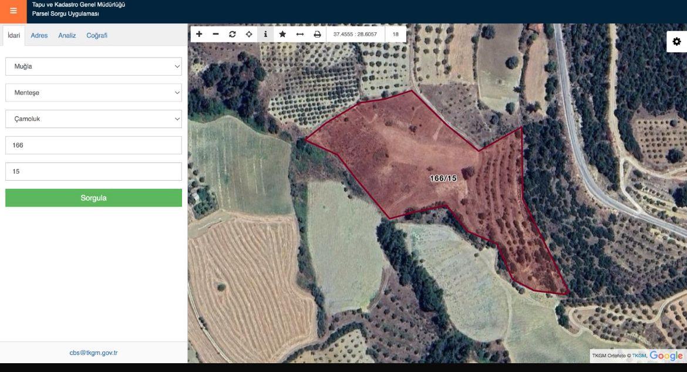Expand the Muğla province dropdown

pyautogui.click(x=93, y=66)
